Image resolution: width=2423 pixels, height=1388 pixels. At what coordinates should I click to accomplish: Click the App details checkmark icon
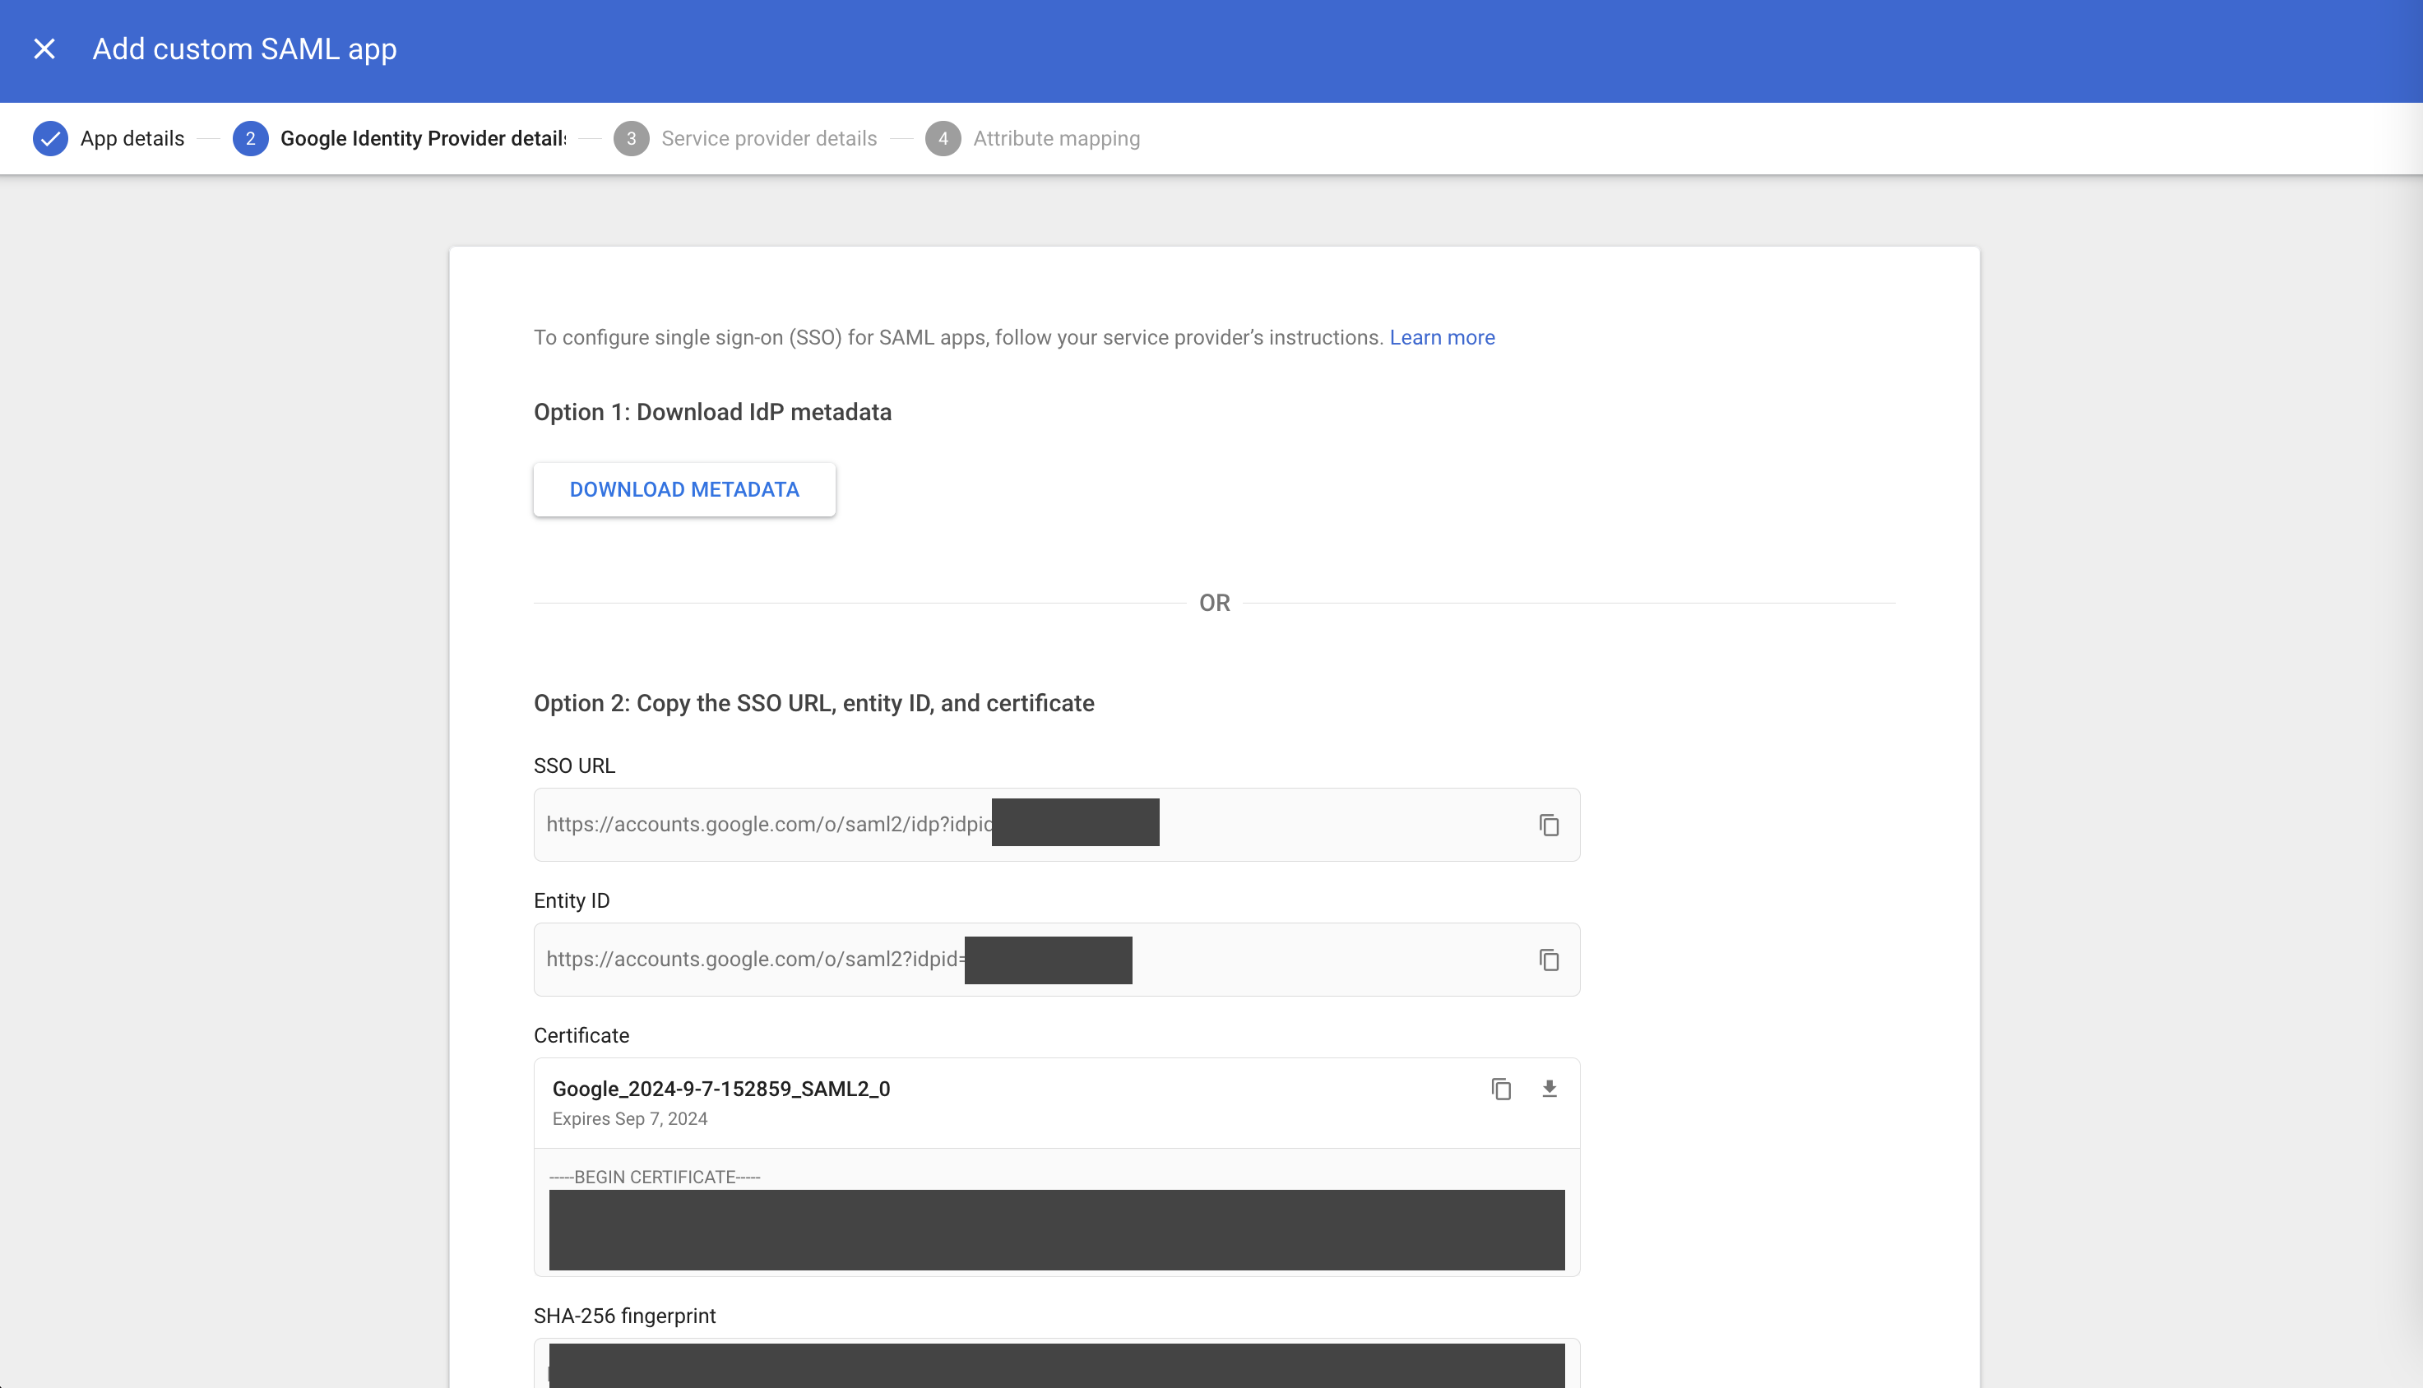(x=50, y=138)
